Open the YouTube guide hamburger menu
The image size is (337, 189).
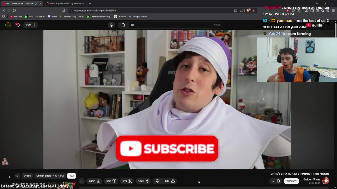pos(328,25)
